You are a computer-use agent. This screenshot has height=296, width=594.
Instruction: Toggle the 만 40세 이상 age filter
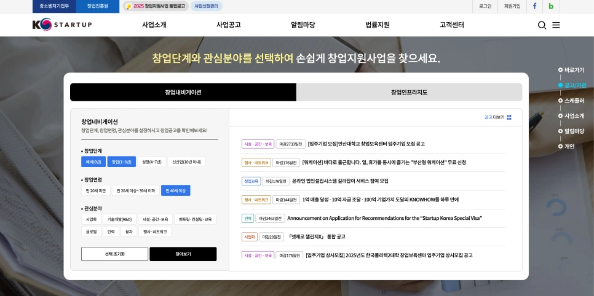point(175,190)
